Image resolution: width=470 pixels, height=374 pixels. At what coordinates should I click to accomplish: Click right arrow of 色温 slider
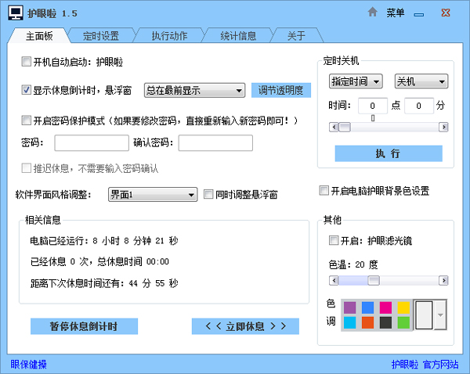click(443, 281)
